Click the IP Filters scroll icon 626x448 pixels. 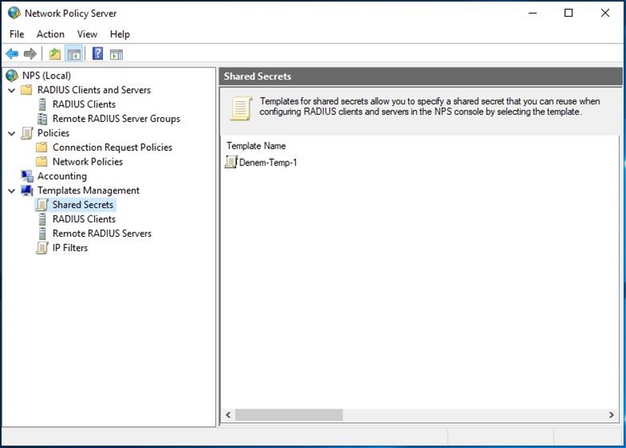(42, 248)
